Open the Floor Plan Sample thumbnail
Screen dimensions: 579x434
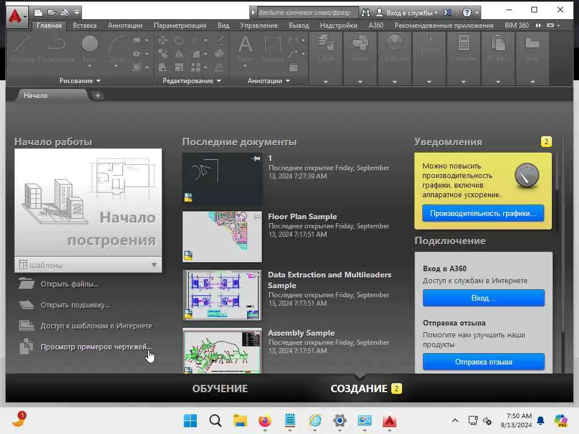pyautogui.click(x=222, y=237)
